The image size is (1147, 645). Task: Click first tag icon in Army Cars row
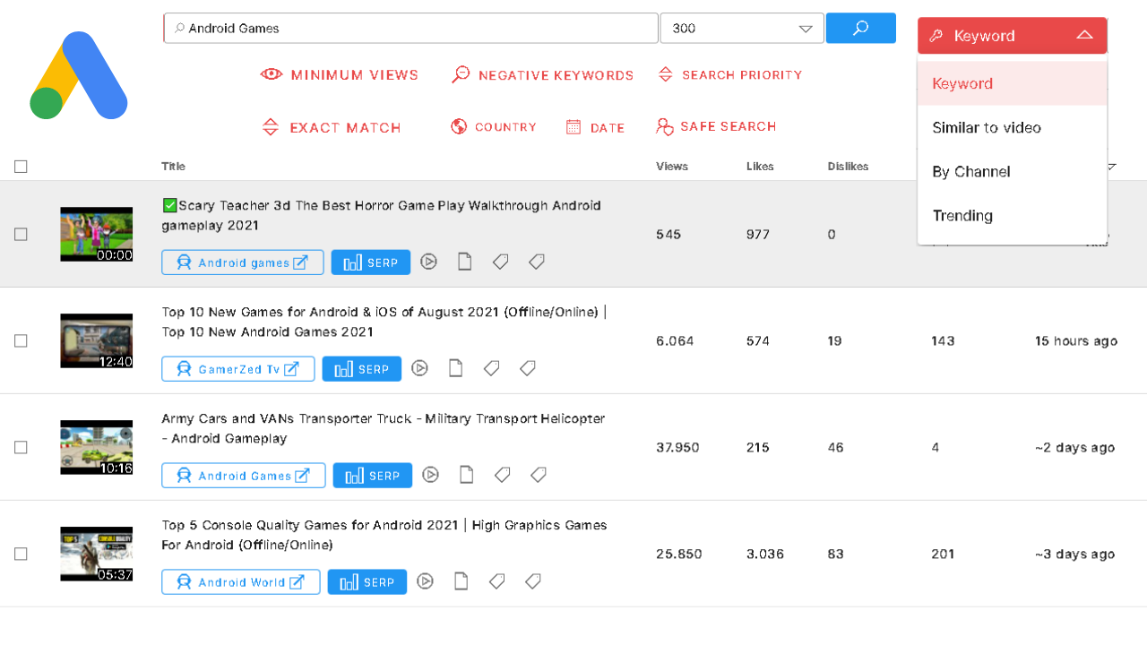(x=502, y=475)
